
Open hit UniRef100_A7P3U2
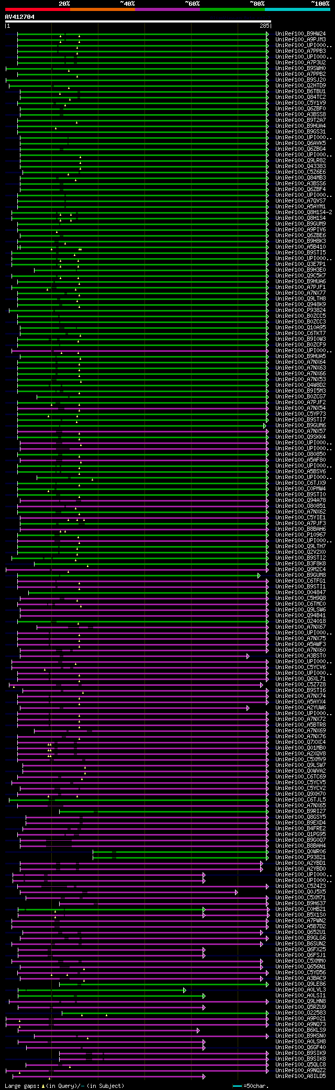click(300, 62)
